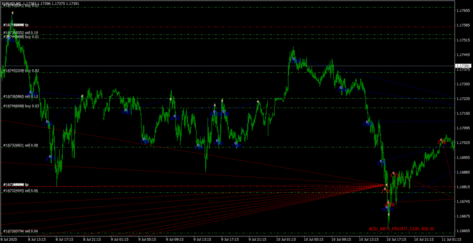The image size is (473, 243).
Task: Select order line #167439341 buy 0.01
Action: tap(21, 6)
